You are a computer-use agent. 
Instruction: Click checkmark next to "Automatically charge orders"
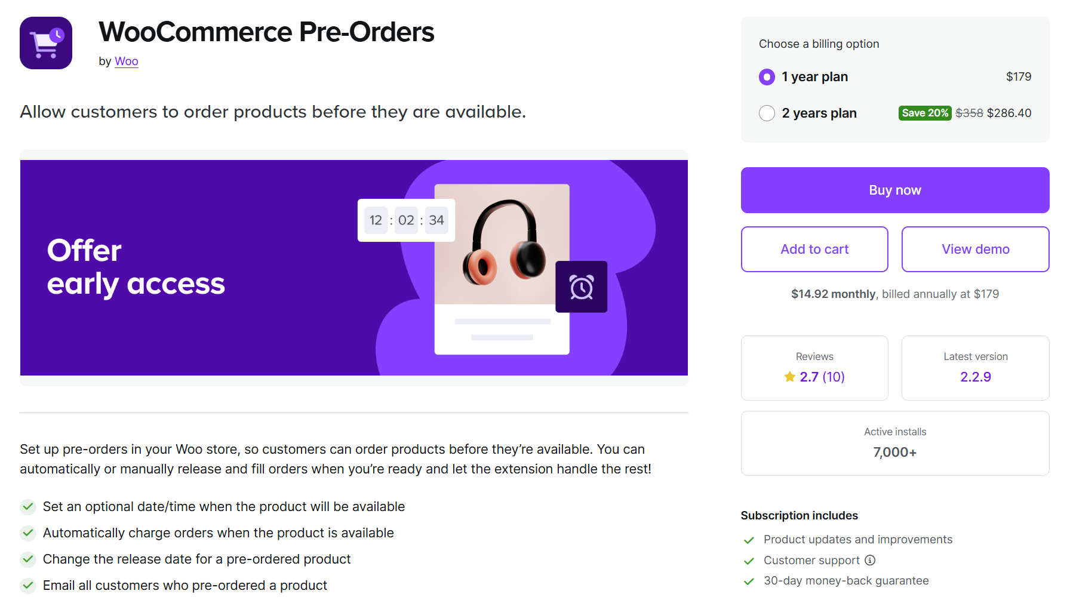pyautogui.click(x=27, y=533)
